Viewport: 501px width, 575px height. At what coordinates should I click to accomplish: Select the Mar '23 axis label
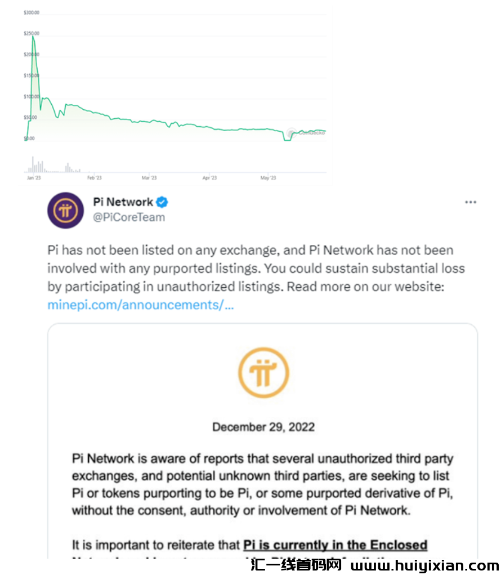click(149, 178)
